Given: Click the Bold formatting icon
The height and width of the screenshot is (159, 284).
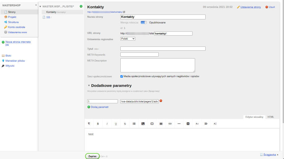Looking at the screenshot, I should (x=98, y=124).
